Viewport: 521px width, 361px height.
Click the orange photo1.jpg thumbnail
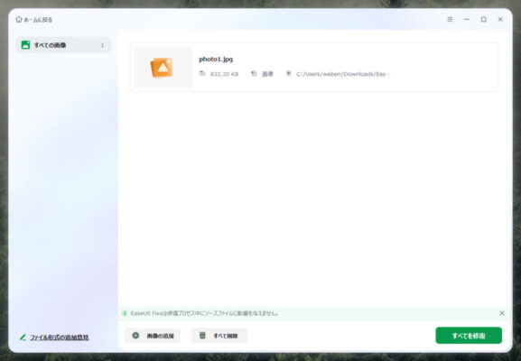point(162,68)
